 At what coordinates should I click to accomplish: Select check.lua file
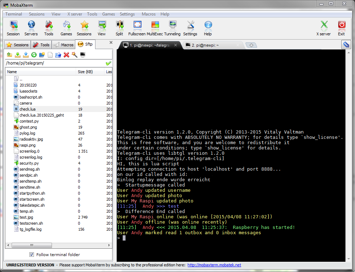(x=27, y=109)
